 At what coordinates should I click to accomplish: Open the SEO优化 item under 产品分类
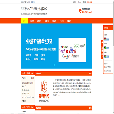point(24,111)
